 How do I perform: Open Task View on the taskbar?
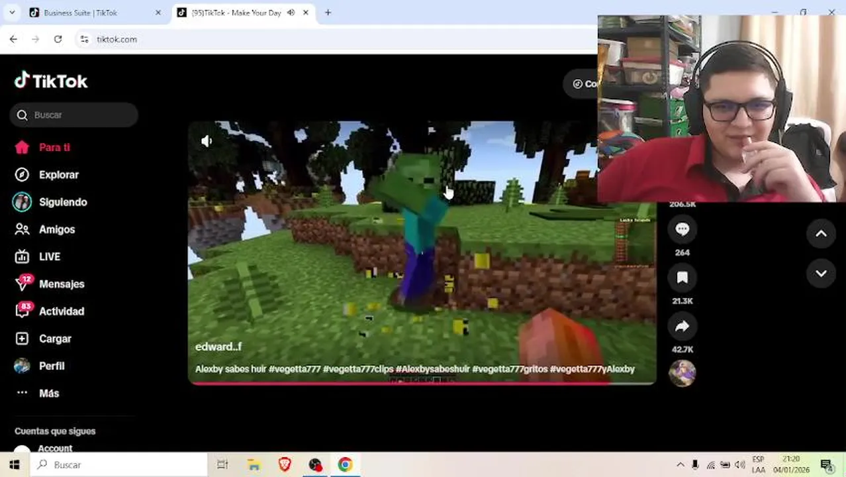[222, 465]
